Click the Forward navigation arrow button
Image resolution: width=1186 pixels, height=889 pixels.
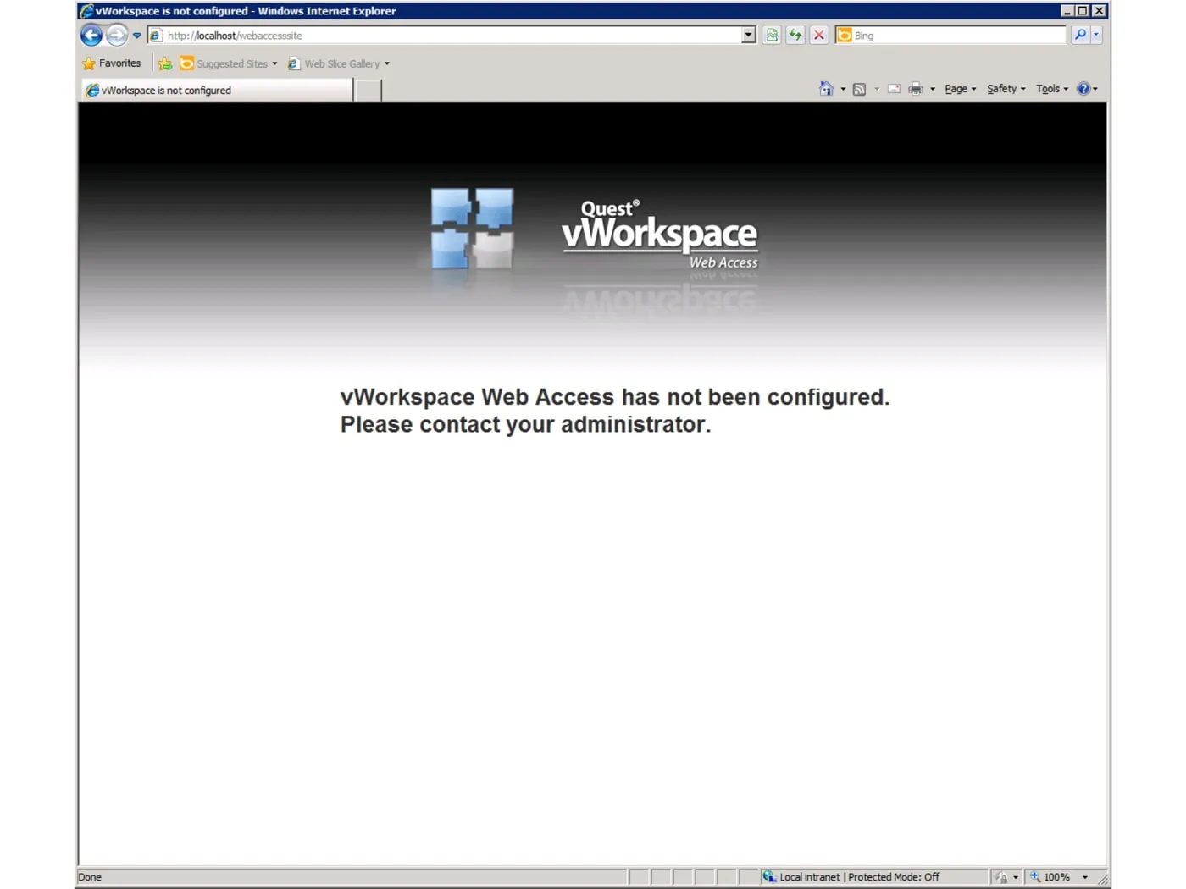click(x=117, y=36)
